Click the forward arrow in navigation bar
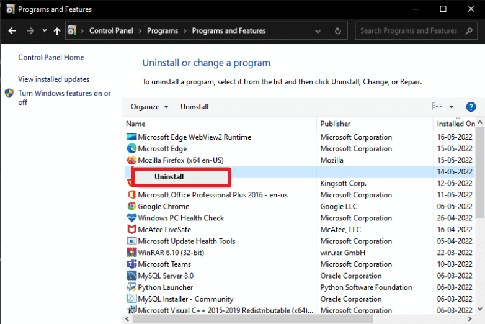 (x=30, y=30)
